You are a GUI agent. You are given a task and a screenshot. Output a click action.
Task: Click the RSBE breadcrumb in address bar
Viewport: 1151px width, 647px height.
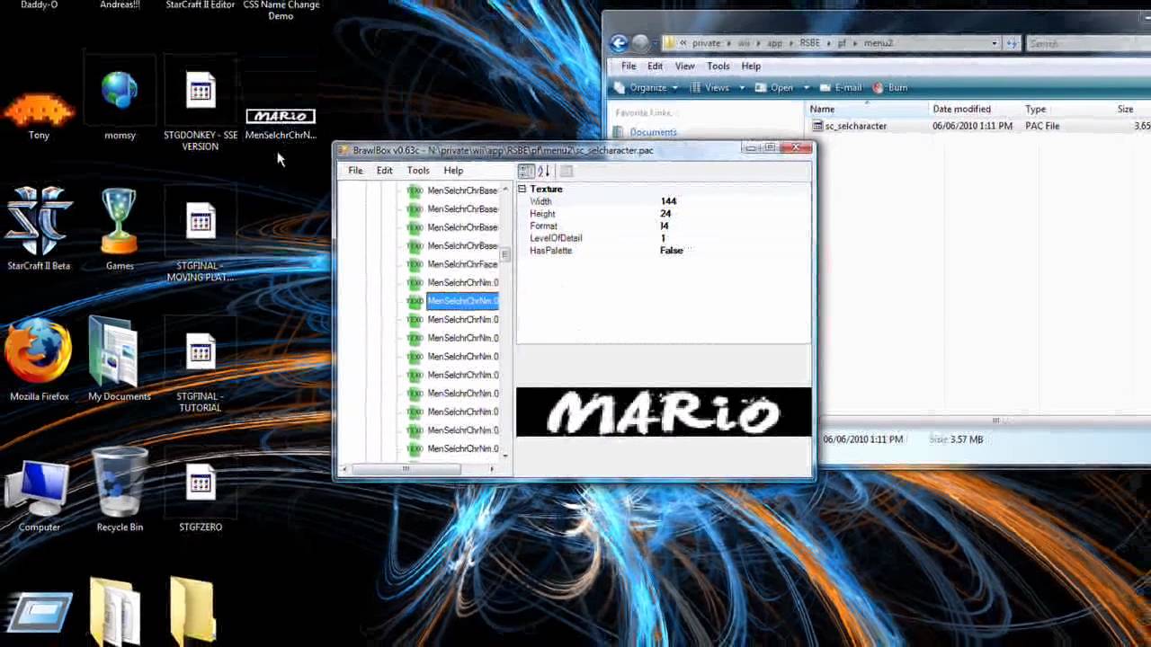point(810,43)
